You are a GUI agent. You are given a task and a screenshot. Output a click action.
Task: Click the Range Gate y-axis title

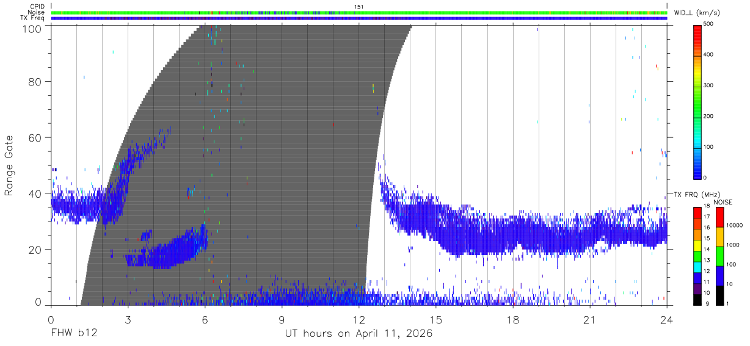pos(9,165)
